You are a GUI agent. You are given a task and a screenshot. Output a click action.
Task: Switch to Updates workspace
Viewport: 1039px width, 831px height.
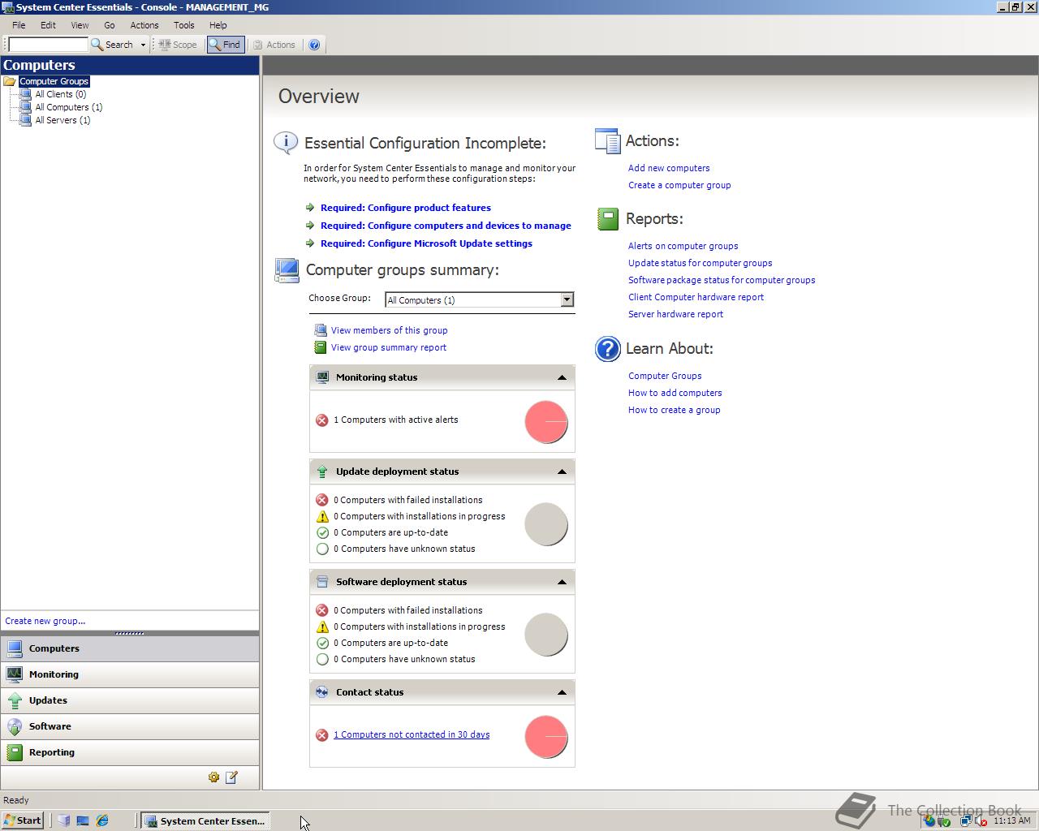[130, 700]
